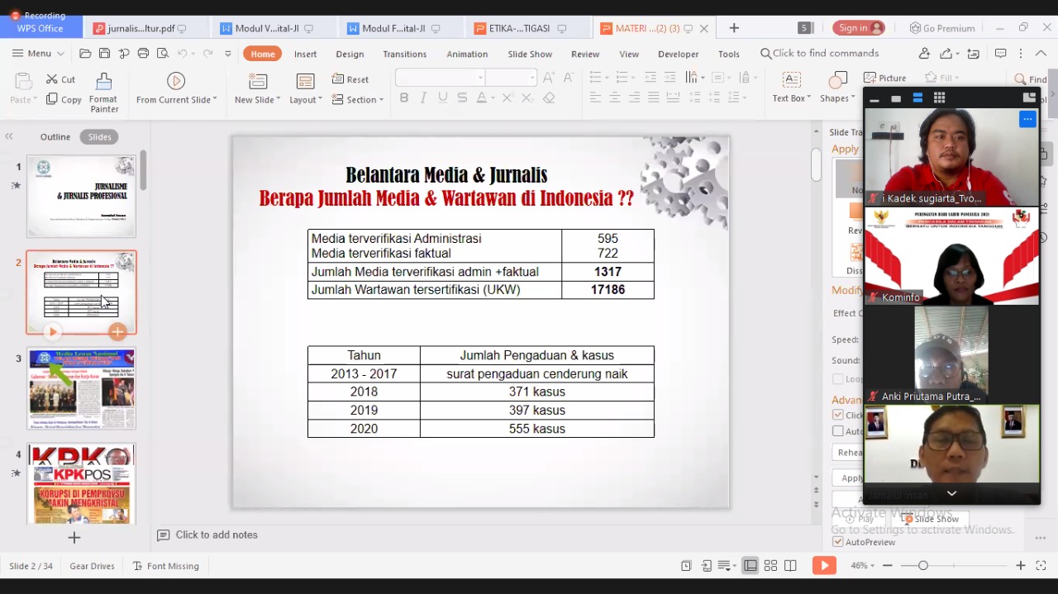The width and height of the screenshot is (1058, 594).
Task: Open the Shapes dropdown
Action: (x=837, y=98)
